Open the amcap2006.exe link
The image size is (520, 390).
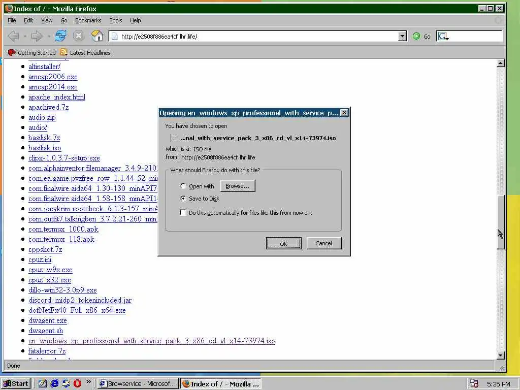pos(53,77)
